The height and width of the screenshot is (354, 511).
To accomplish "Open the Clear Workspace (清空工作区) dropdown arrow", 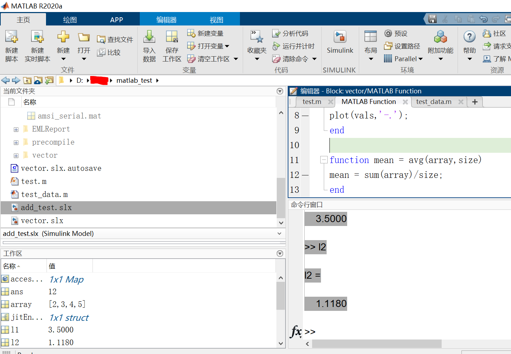I will click(236, 59).
